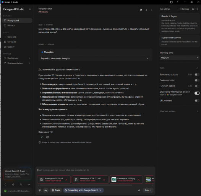201x196 pixels.
Task: Collapse the left sidebar via the top toggle icon
Action: click(x=30, y=9)
